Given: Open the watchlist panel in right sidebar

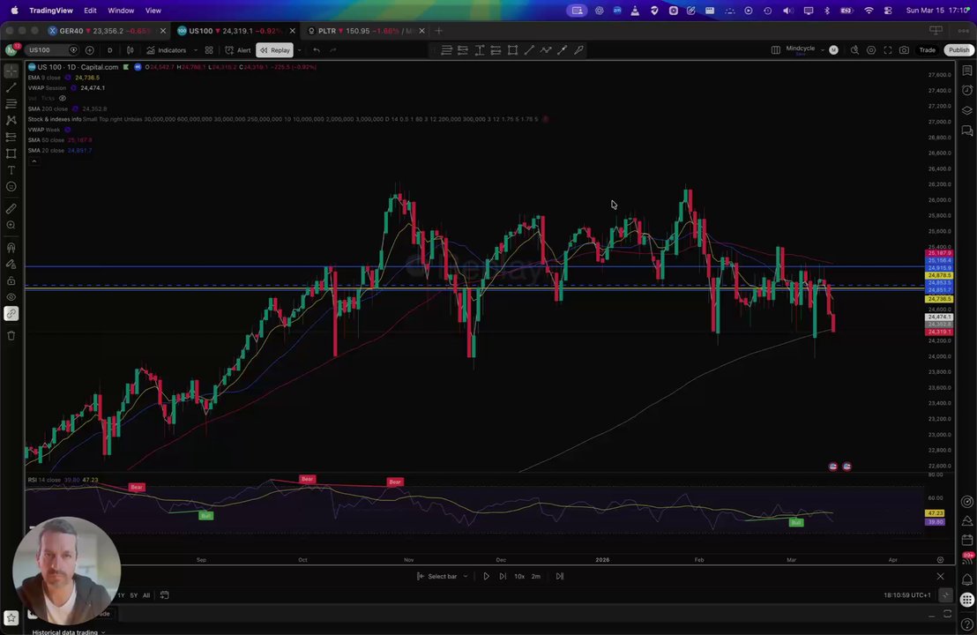Looking at the screenshot, I should point(967,71).
